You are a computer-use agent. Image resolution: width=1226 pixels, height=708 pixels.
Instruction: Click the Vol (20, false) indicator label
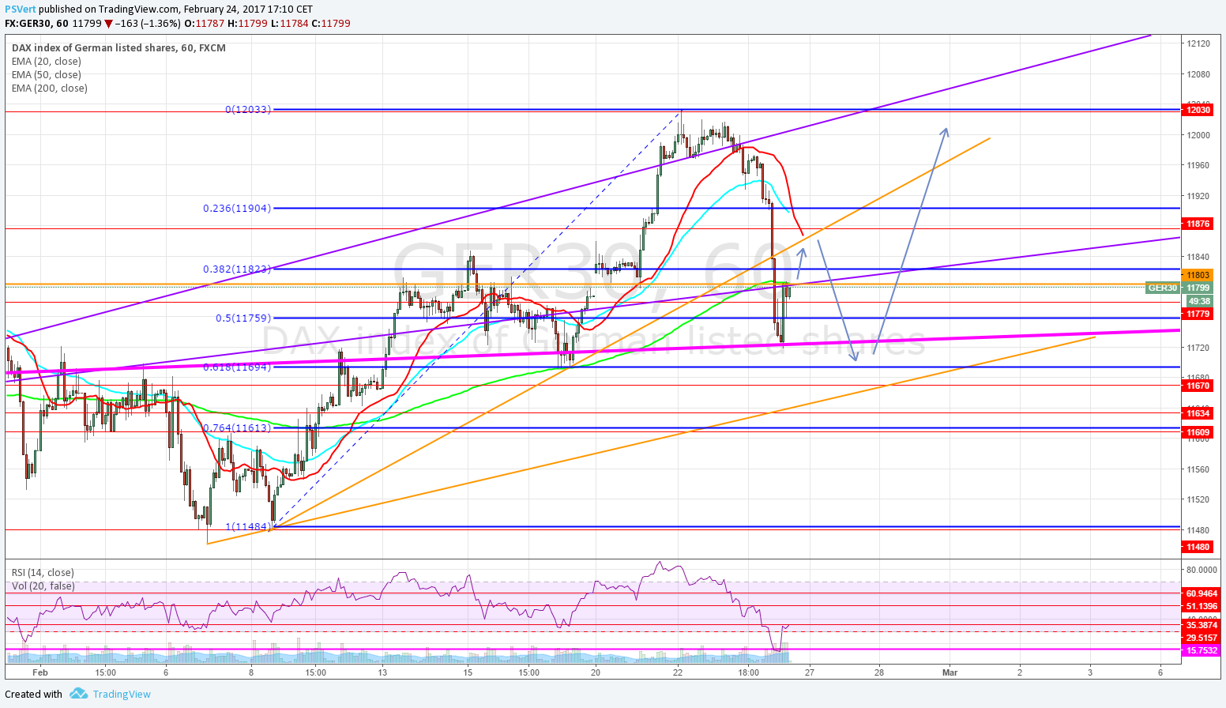click(x=43, y=586)
